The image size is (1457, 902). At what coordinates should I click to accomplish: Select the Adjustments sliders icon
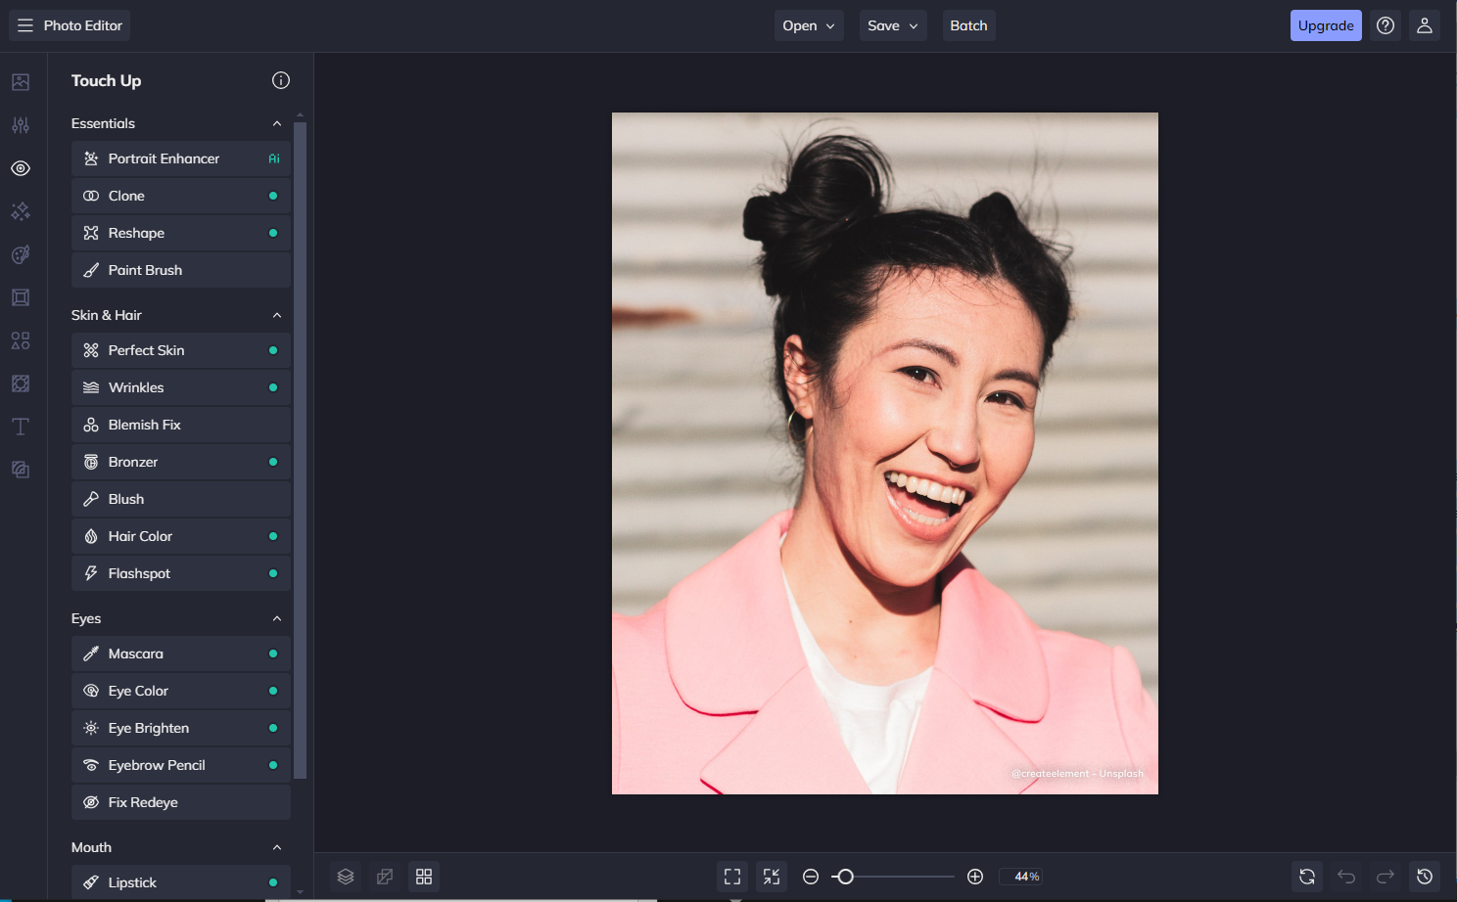[x=21, y=125]
